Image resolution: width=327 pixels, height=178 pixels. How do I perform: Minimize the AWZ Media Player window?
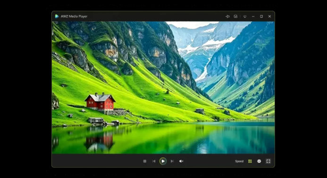pyautogui.click(x=253, y=16)
